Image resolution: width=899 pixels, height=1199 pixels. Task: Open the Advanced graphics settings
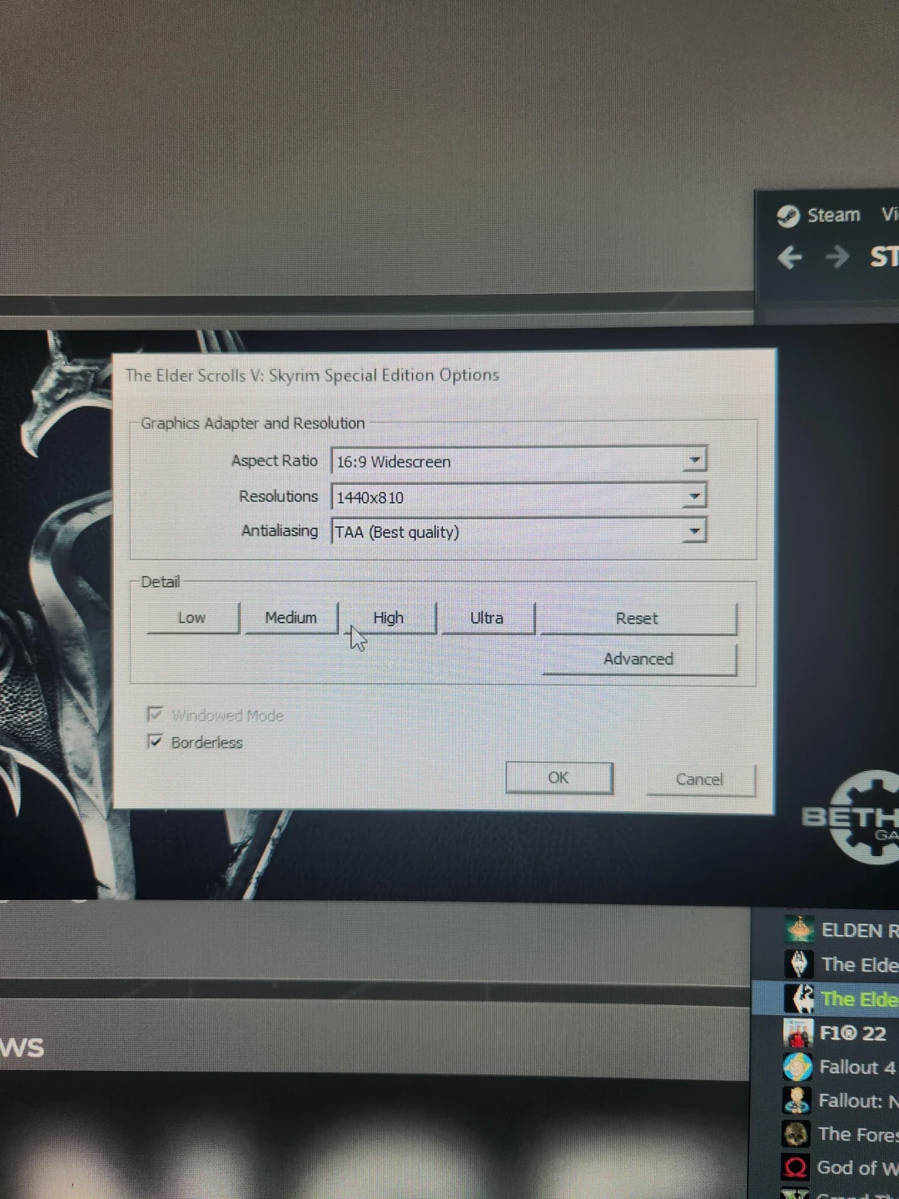point(638,659)
